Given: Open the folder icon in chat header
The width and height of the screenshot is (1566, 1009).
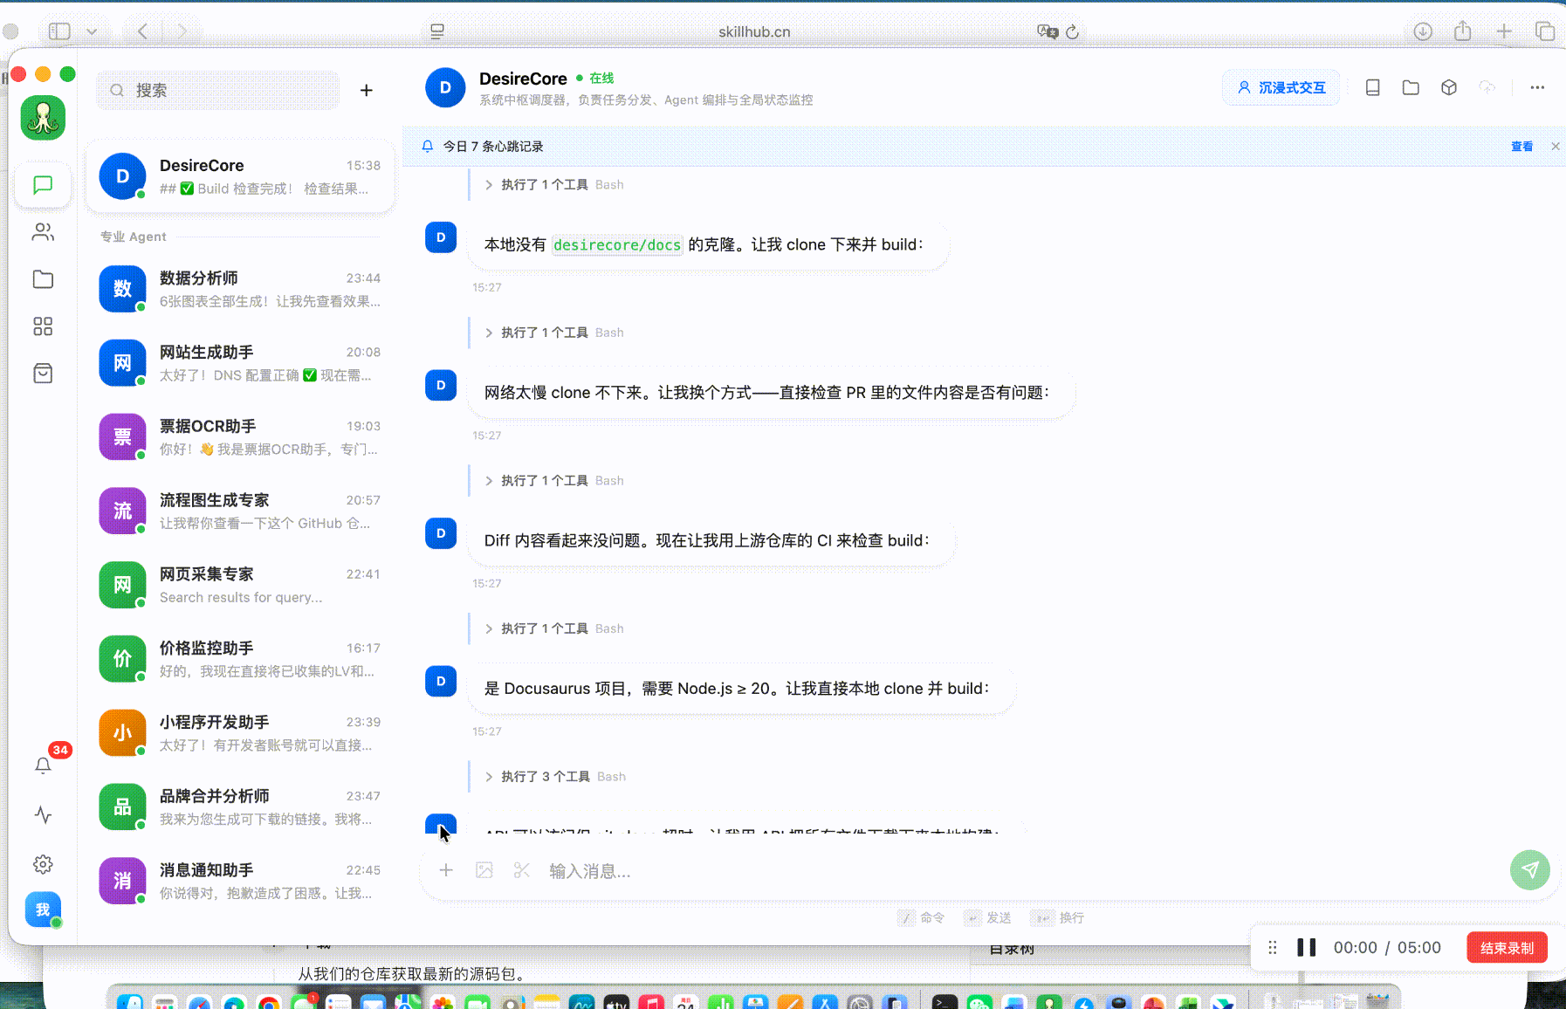Looking at the screenshot, I should tap(1411, 87).
